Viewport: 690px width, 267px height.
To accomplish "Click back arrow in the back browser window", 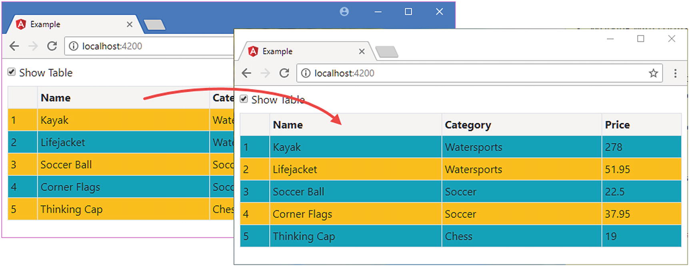I will point(14,46).
